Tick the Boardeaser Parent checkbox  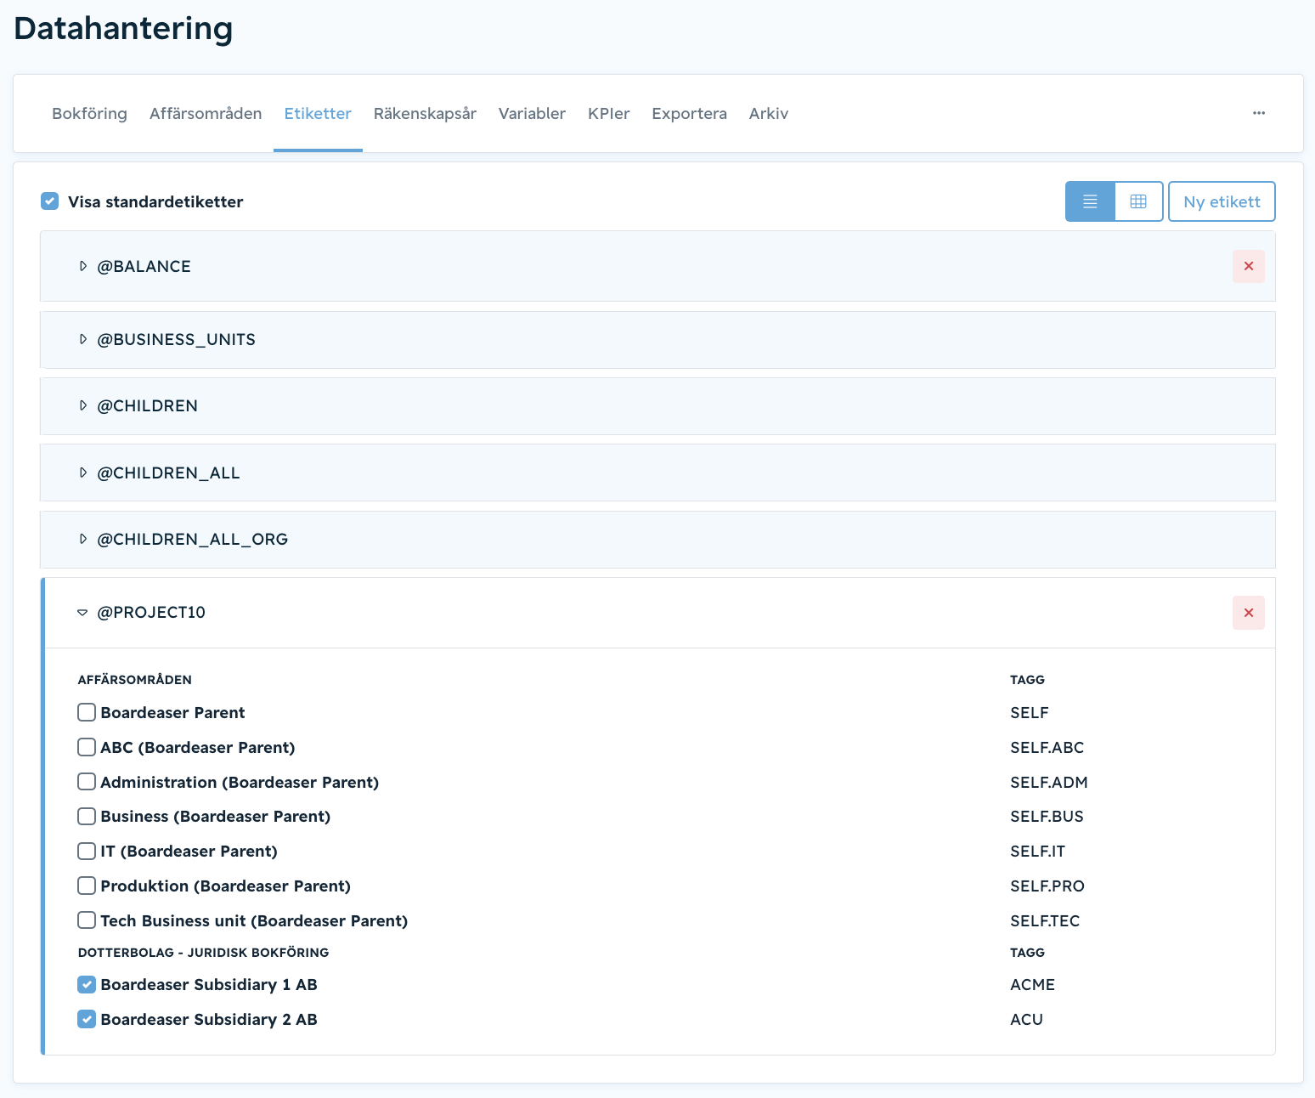[x=87, y=712]
